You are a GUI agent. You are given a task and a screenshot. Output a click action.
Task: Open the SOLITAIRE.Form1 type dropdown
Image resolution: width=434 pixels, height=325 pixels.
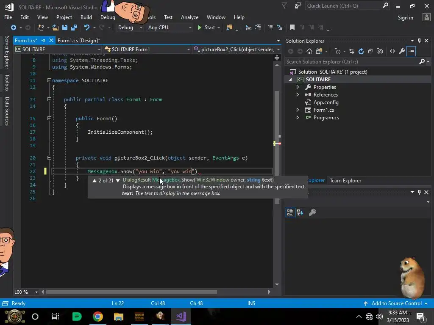coord(147,49)
